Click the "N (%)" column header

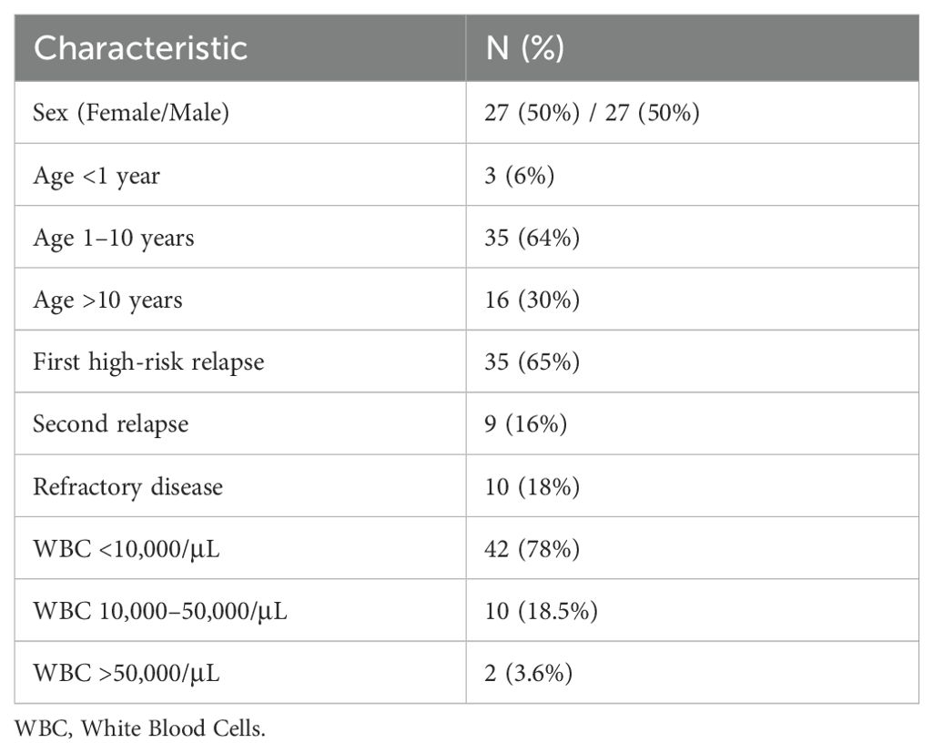[525, 48]
